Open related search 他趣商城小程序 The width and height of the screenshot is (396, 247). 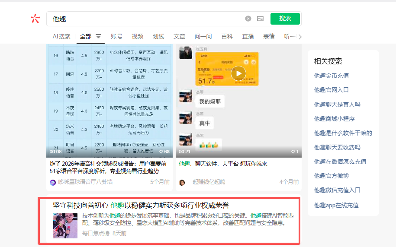coord(335,119)
